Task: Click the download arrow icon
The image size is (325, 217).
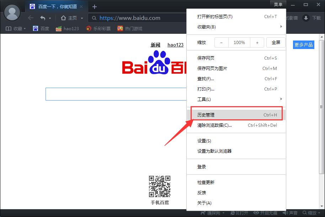Action: click(x=306, y=18)
